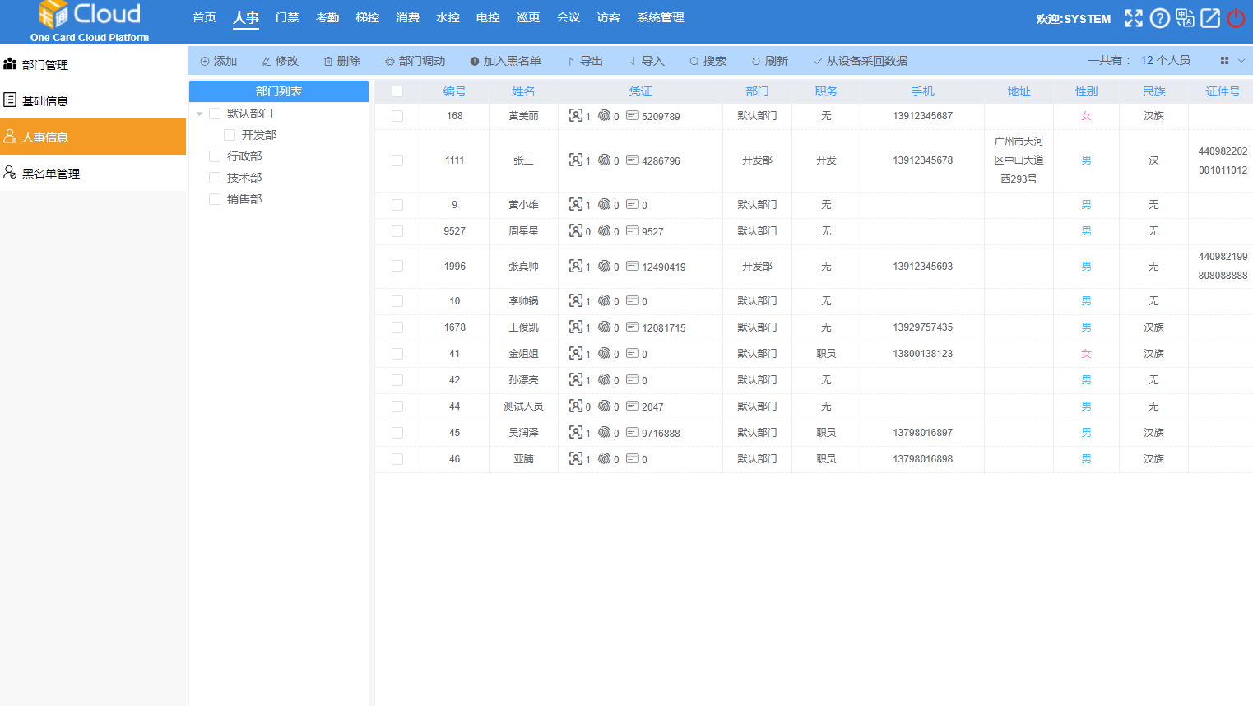Click fingerprint icon in 张三's row
The width and height of the screenshot is (1253, 706).
tap(604, 160)
